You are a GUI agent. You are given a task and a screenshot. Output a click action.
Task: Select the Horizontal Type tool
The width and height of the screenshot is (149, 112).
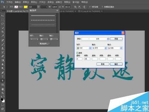(3, 76)
